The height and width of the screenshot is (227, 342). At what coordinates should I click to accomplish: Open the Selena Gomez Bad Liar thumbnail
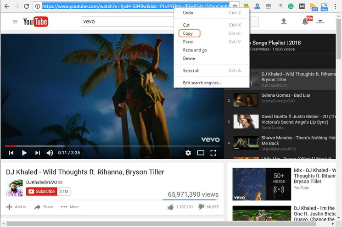pyautogui.click(x=246, y=100)
